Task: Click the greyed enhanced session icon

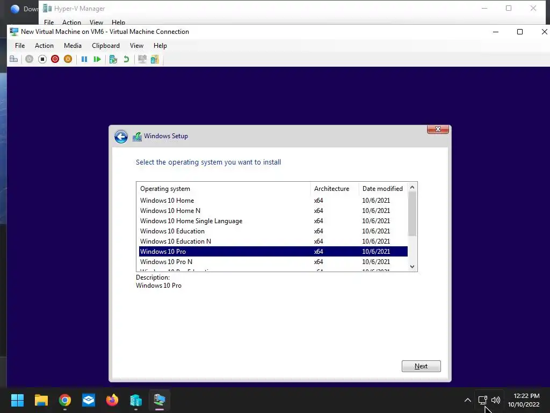Action: pyautogui.click(x=142, y=59)
